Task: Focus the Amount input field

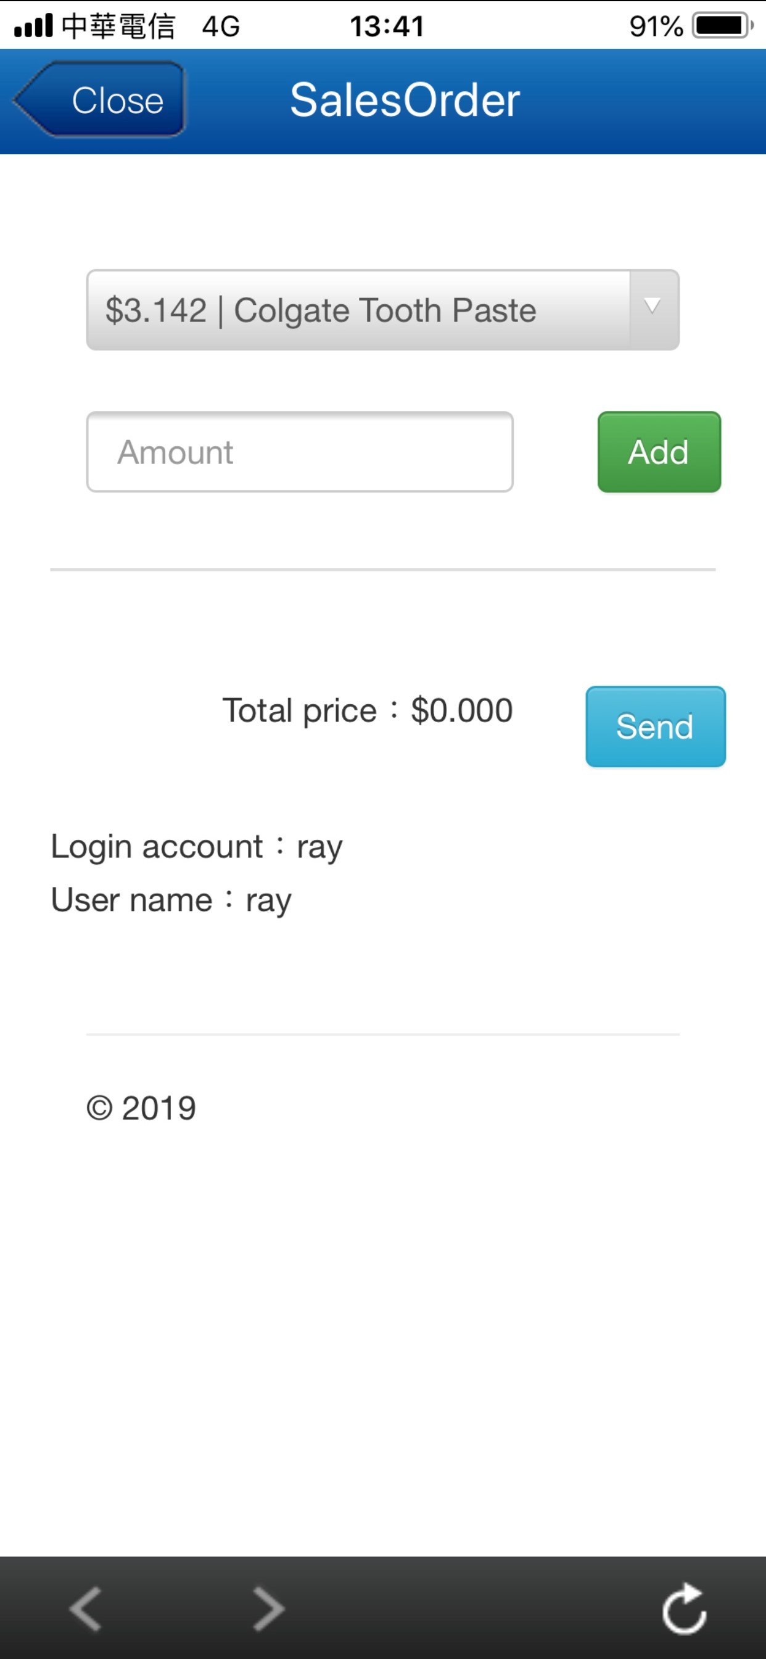Action: tap(300, 452)
